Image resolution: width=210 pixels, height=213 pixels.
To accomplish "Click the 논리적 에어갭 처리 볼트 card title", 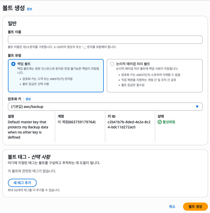I will pos(133,64).
